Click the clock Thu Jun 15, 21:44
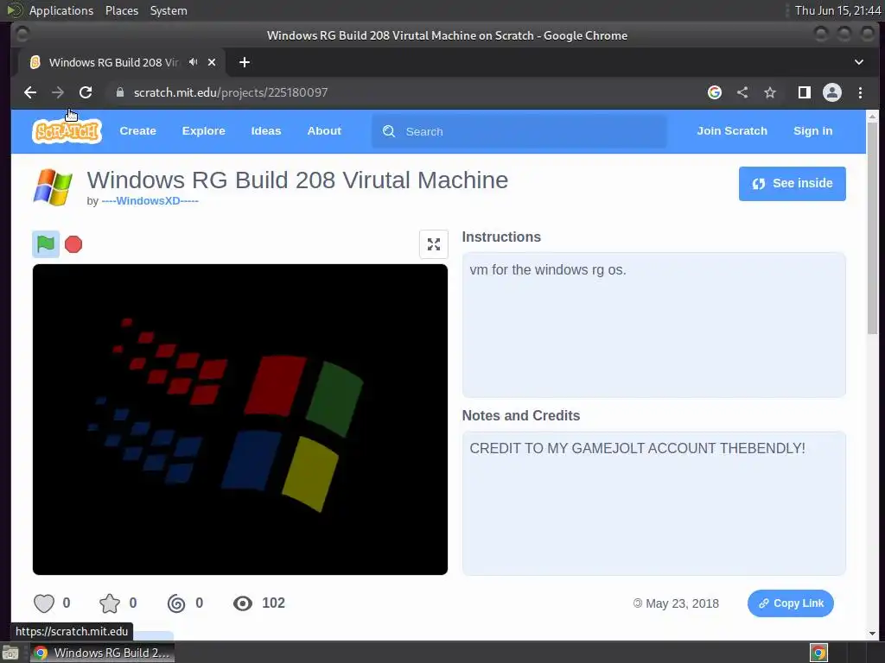 tap(837, 10)
